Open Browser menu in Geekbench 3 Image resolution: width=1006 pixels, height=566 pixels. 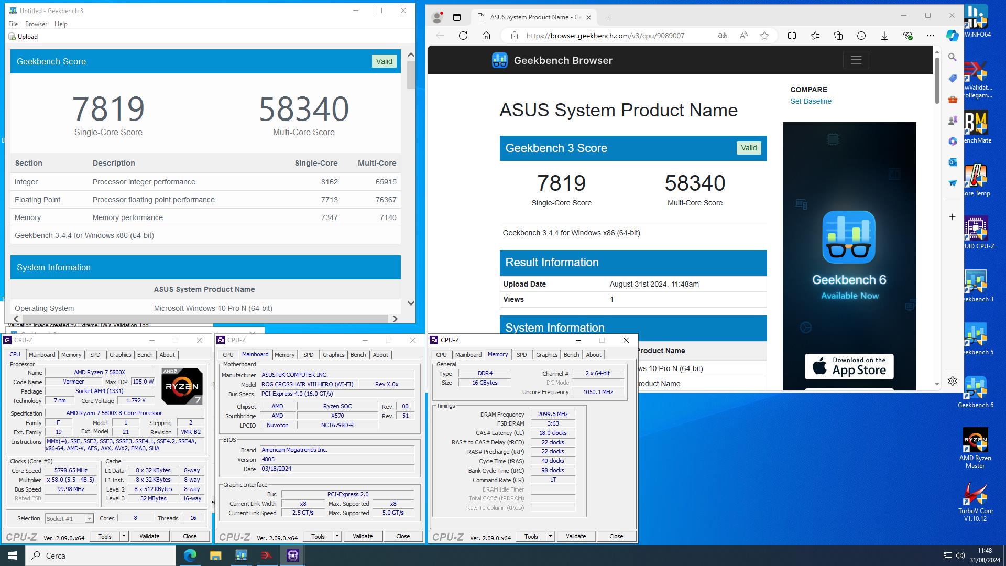tap(36, 24)
